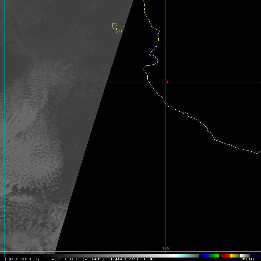Click the yellow frame index 1
The width and height of the screenshot is (261, 261).
tap(6, 259)
